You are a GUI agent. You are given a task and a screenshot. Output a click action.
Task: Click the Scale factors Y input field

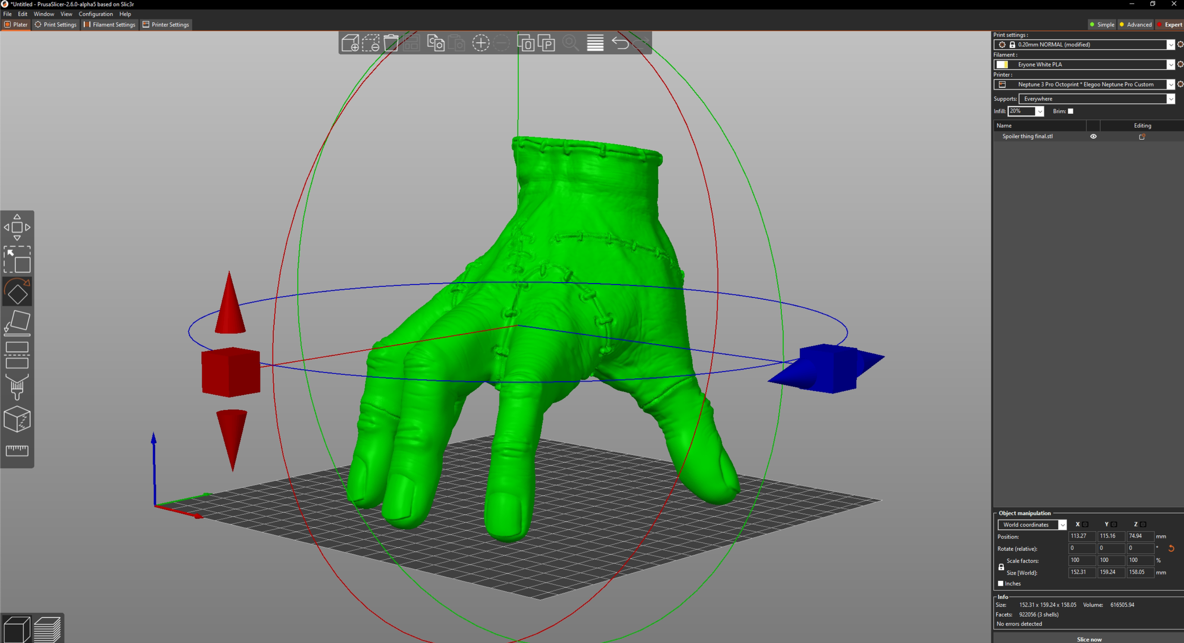pos(1111,560)
